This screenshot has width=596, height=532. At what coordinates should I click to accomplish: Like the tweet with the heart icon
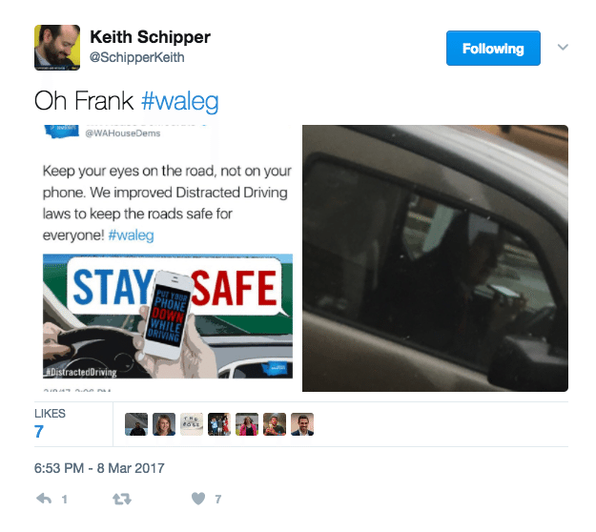tap(198, 499)
